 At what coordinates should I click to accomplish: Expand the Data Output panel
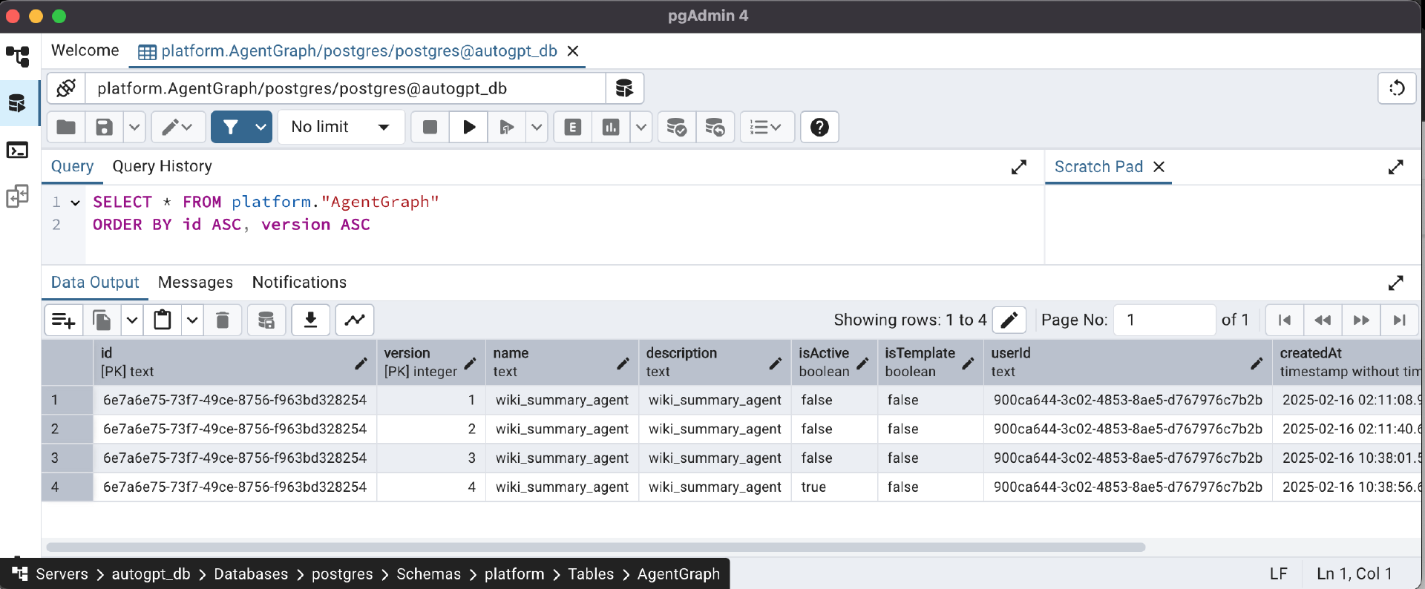(x=1395, y=283)
